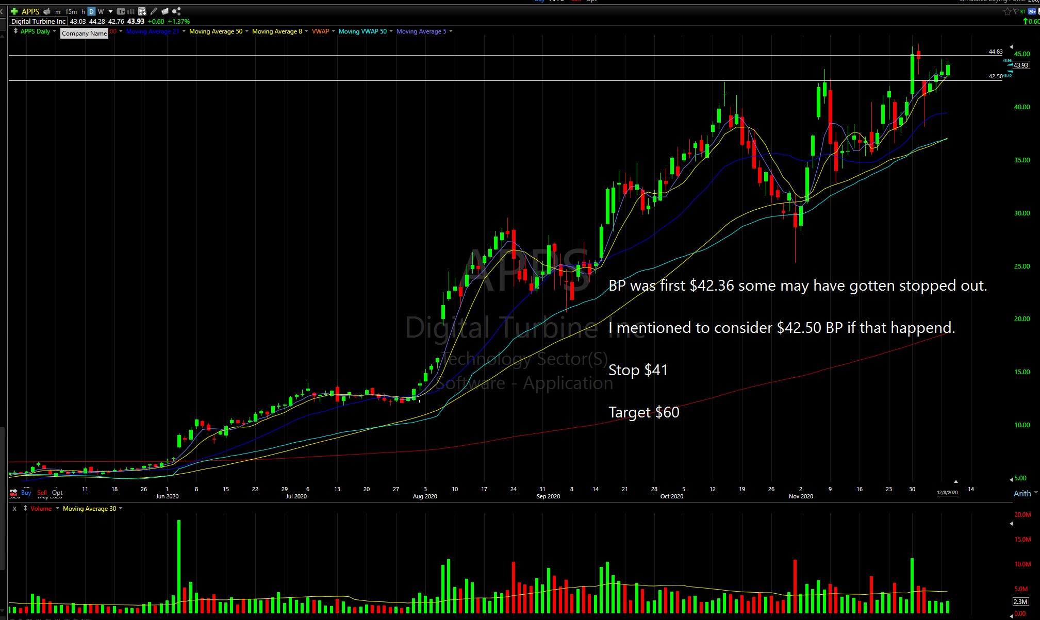Expand the Moving VWAP 50 dropdown
Image resolution: width=1040 pixels, height=620 pixels.
391,31
